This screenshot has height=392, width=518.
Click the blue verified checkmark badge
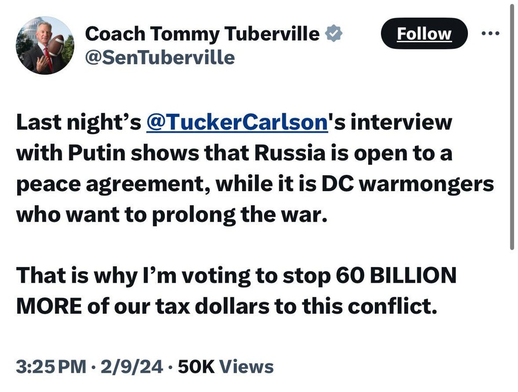click(x=333, y=34)
